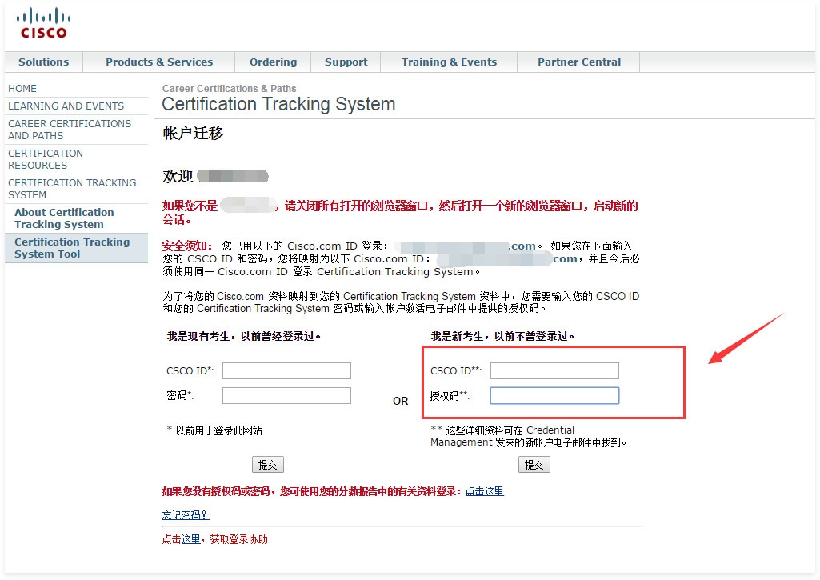The image size is (820, 580).
Task: Select the Support menu item
Action: (x=346, y=62)
